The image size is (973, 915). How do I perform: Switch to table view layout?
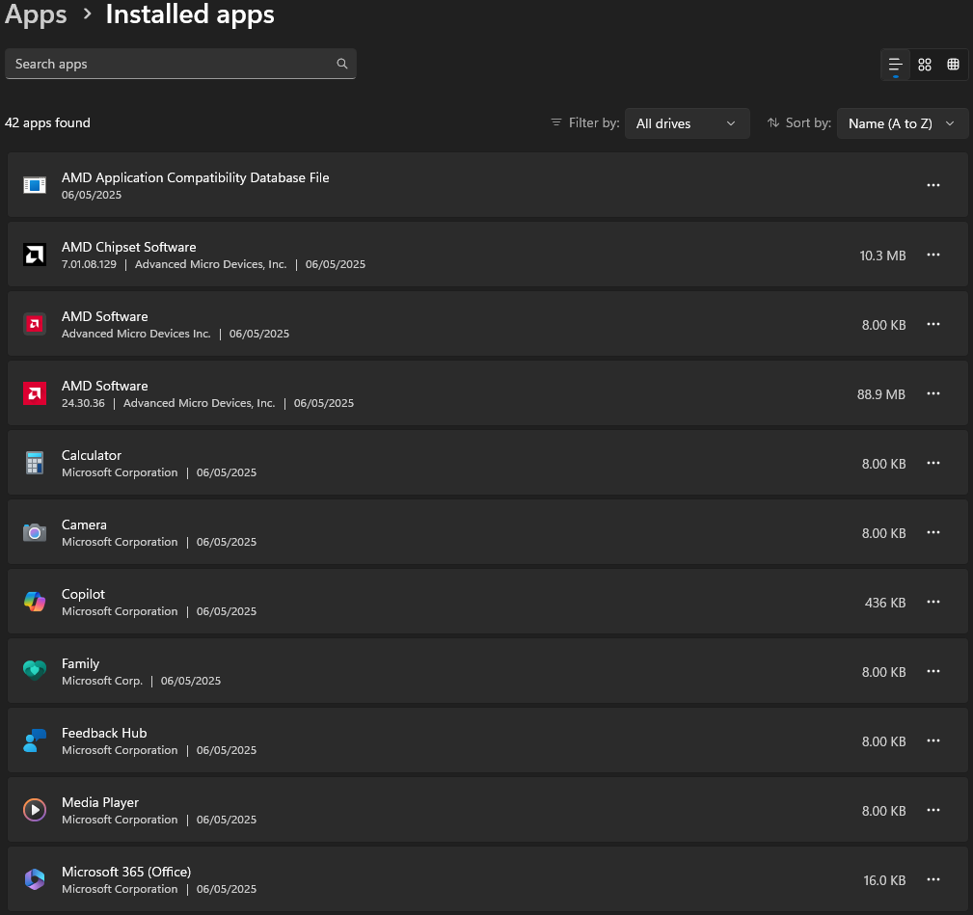(x=953, y=65)
